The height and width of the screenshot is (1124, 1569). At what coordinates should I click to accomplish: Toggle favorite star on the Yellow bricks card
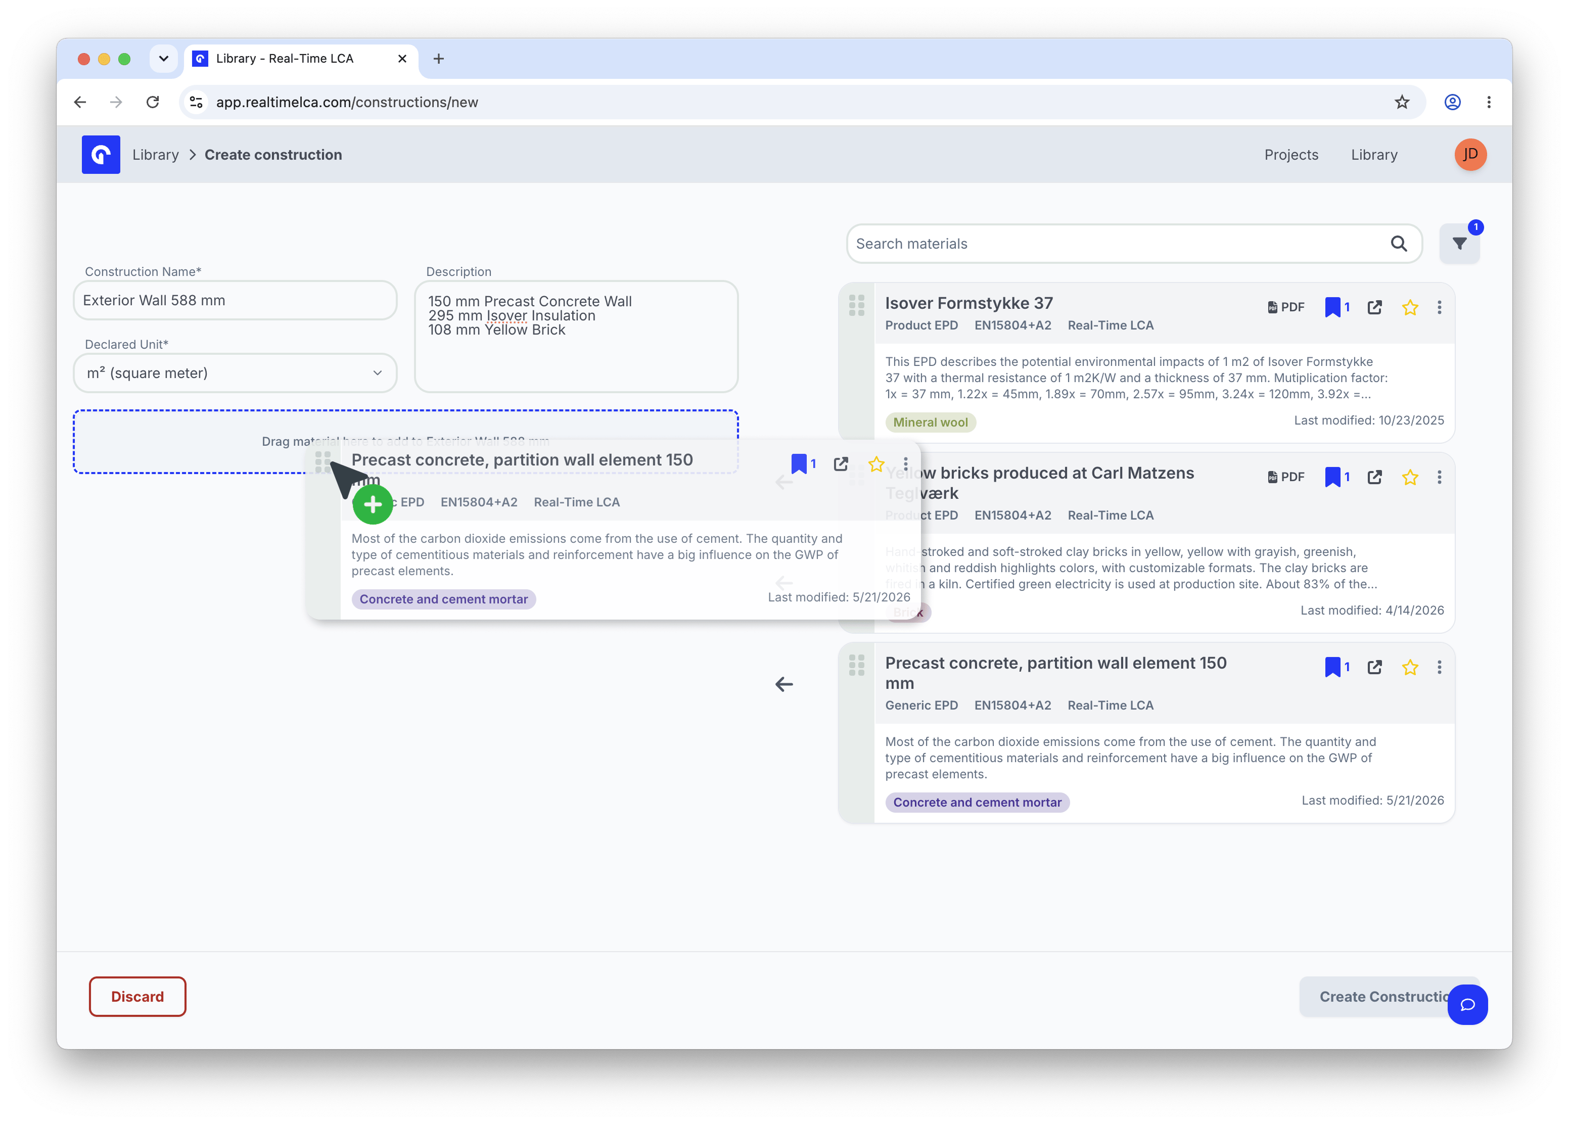pos(1410,477)
